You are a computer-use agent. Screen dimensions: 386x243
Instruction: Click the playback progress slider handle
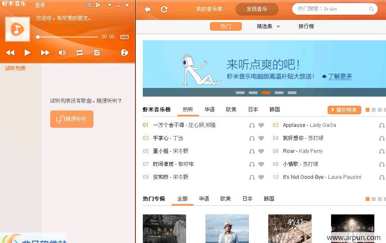click(38, 37)
